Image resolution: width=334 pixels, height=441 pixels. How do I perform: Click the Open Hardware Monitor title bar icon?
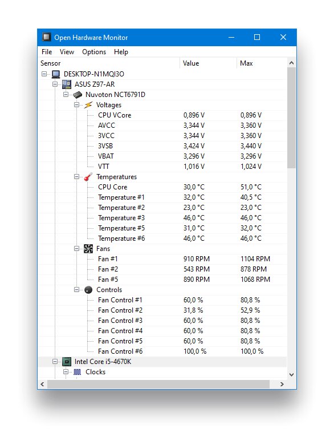[46, 37]
